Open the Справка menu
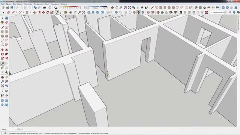This screenshot has height=135, width=240. tap(64, 4)
